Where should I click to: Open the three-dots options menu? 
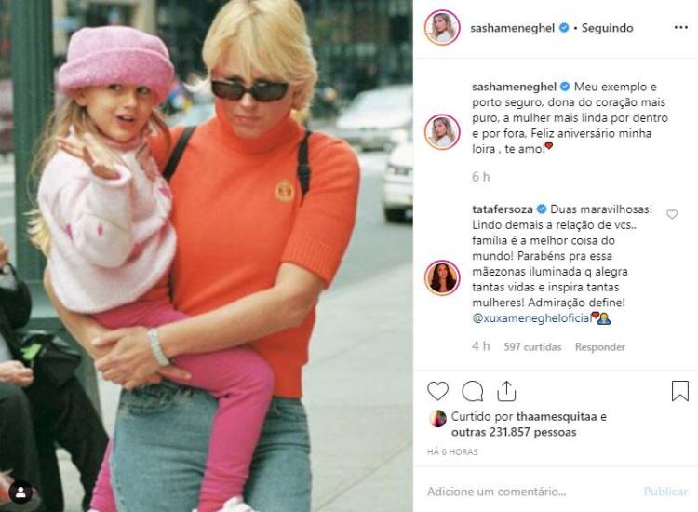[680, 28]
